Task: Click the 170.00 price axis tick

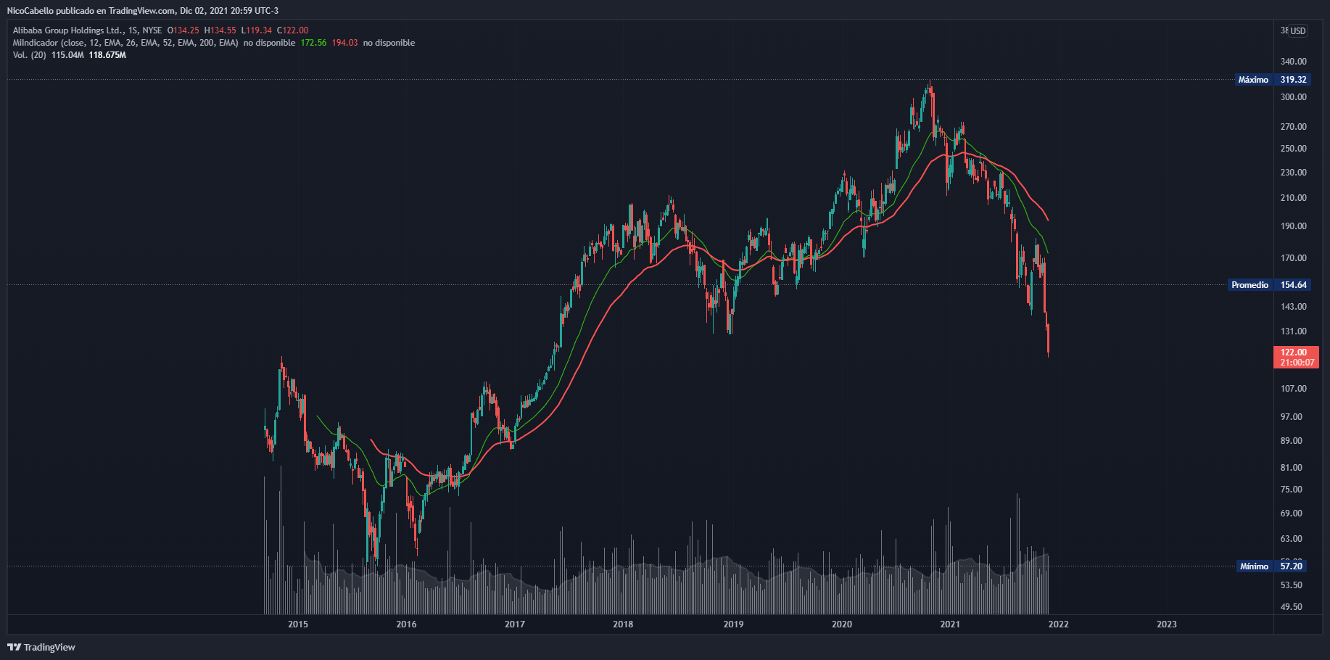Action: point(1294,258)
